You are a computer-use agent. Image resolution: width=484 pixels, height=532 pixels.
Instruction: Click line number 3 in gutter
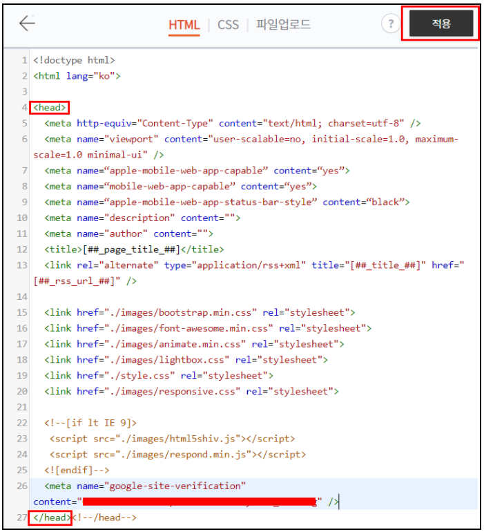coord(24,92)
